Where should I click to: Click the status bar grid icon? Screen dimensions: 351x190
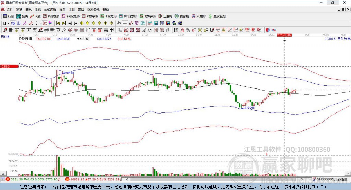tap(3, 179)
